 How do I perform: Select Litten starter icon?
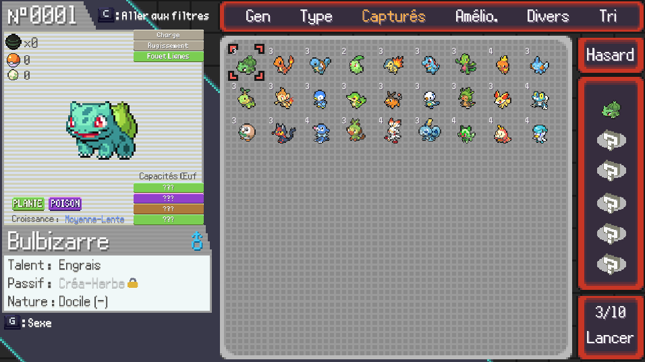pos(284,133)
